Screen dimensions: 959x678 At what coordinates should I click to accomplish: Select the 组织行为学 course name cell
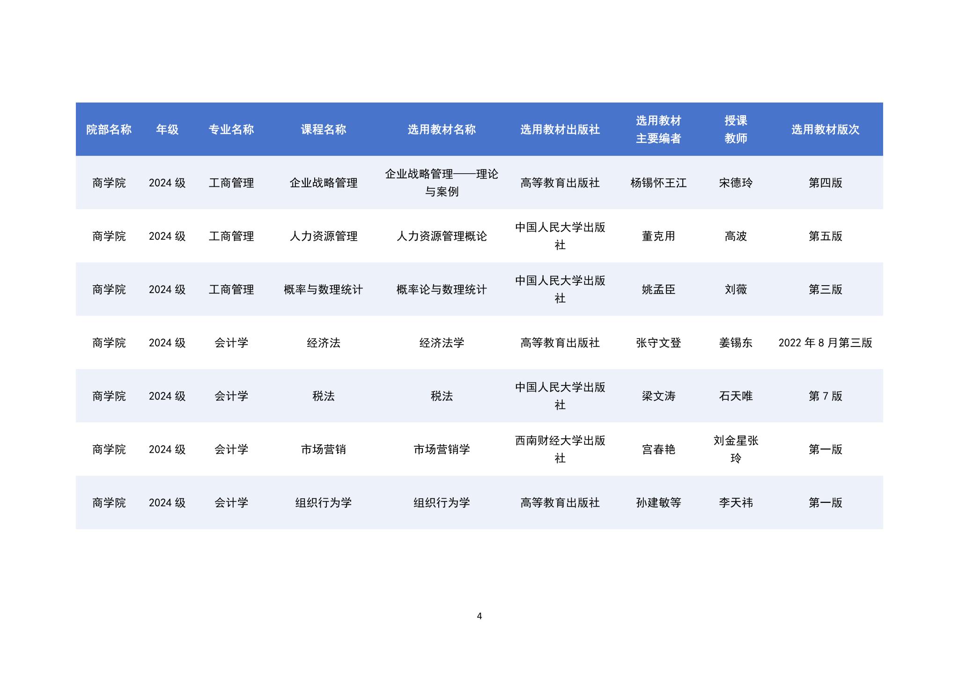tap(324, 503)
